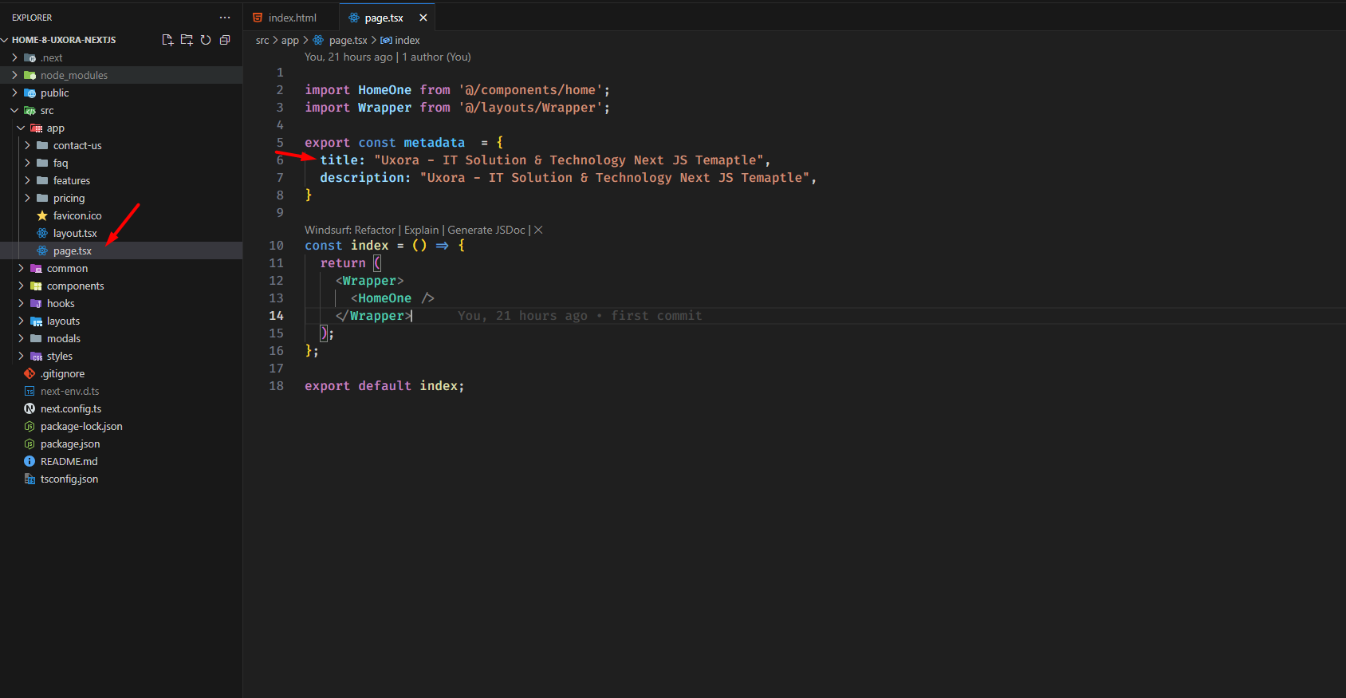The image size is (1346, 698).
Task: Open favicon.ico from the tree
Action: (x=77, y=215)
